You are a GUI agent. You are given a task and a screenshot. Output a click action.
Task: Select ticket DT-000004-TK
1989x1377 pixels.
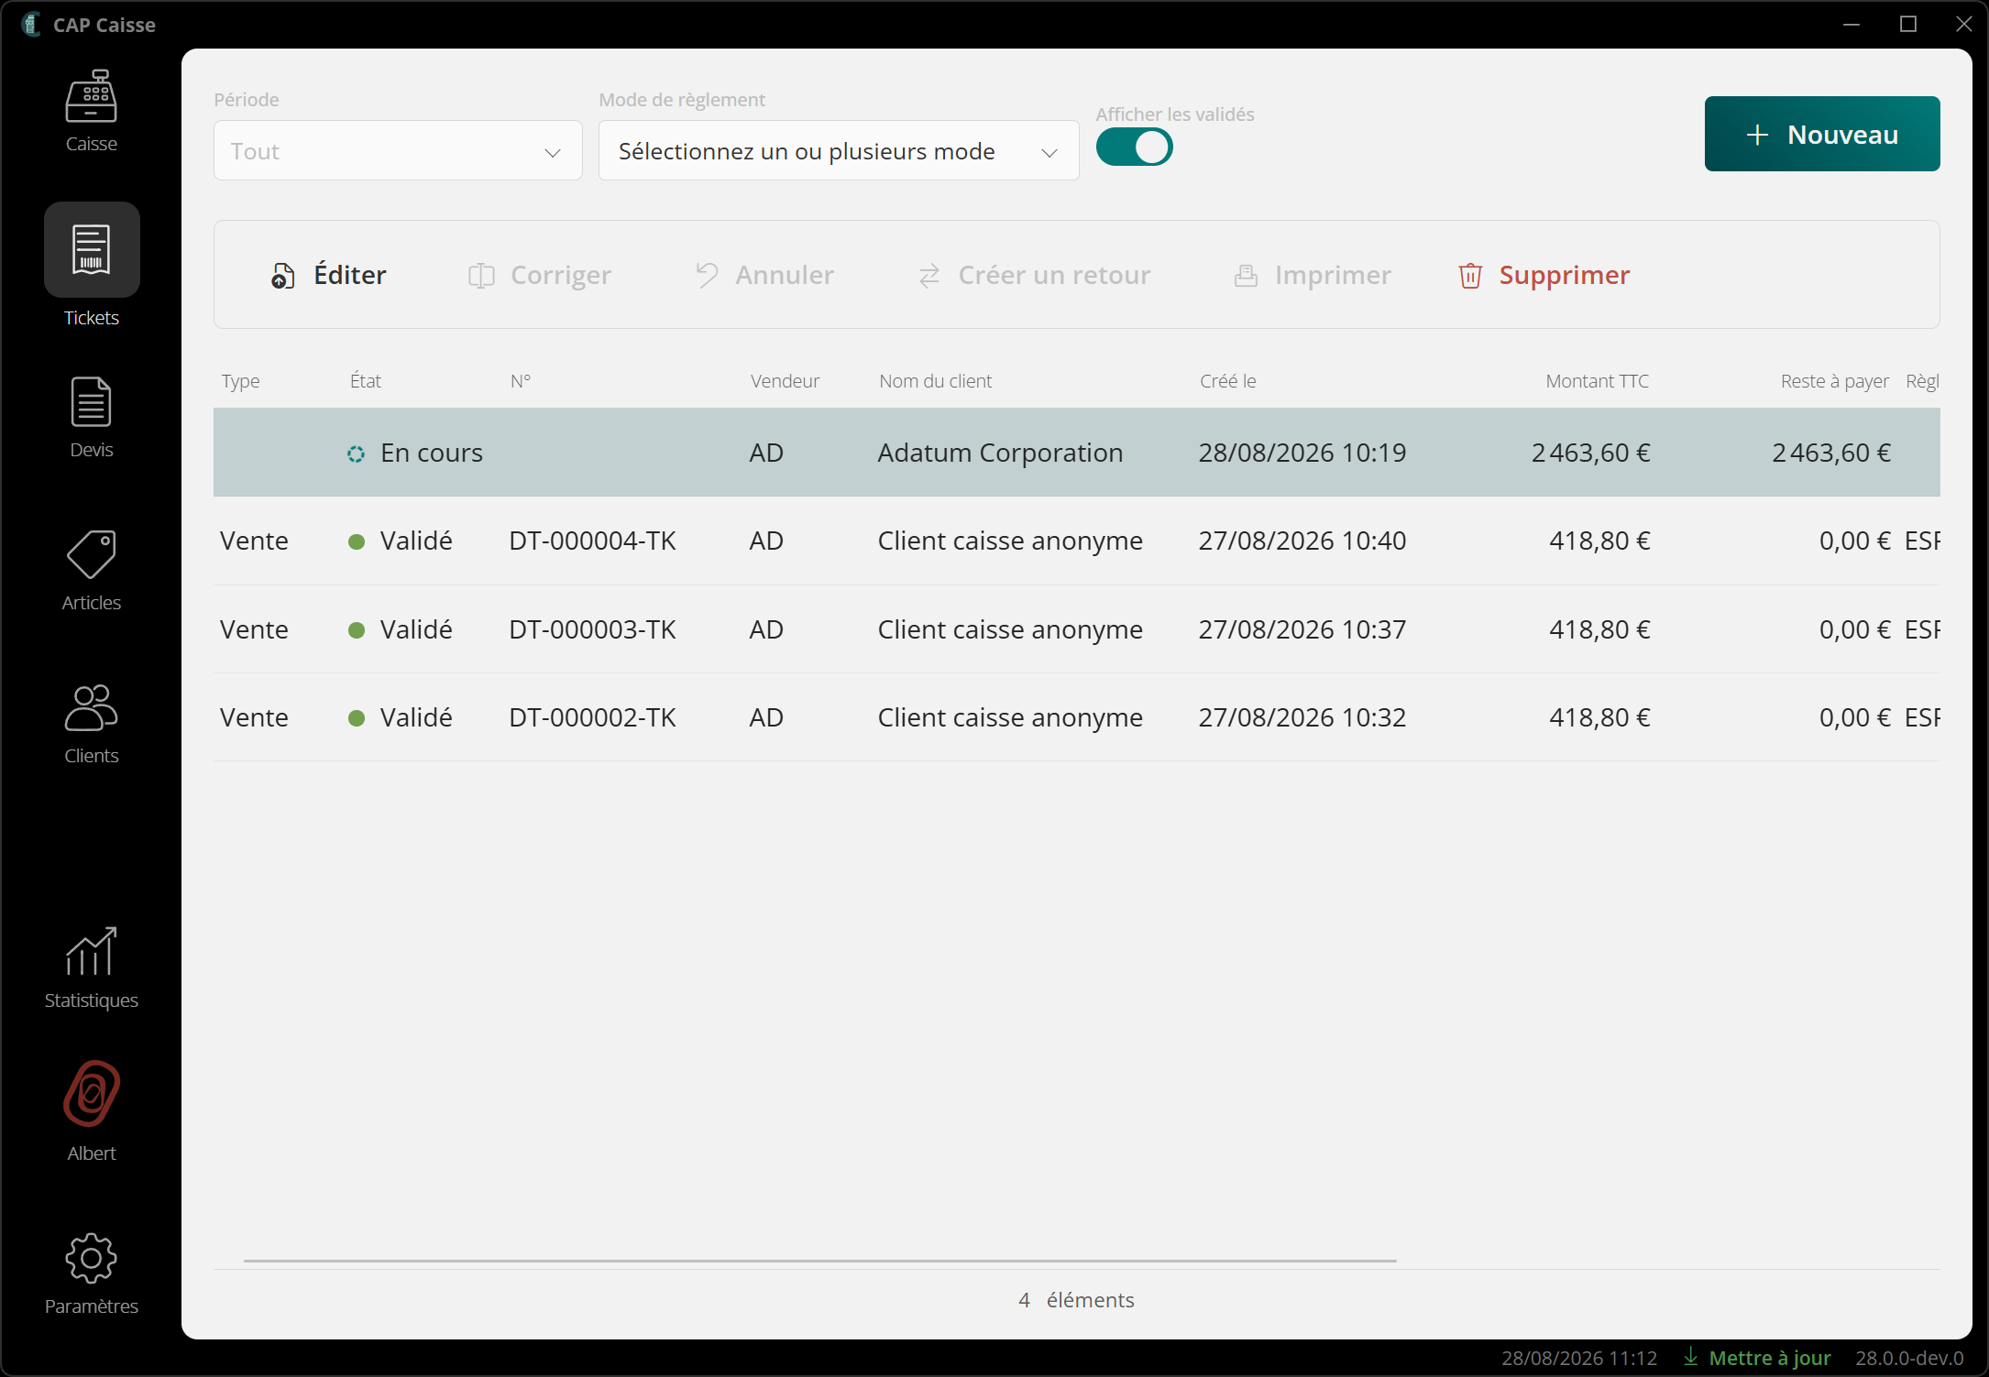click(x=1077, y=541)
